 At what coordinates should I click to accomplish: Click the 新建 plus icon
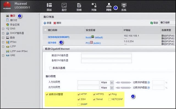click(45, 23)
